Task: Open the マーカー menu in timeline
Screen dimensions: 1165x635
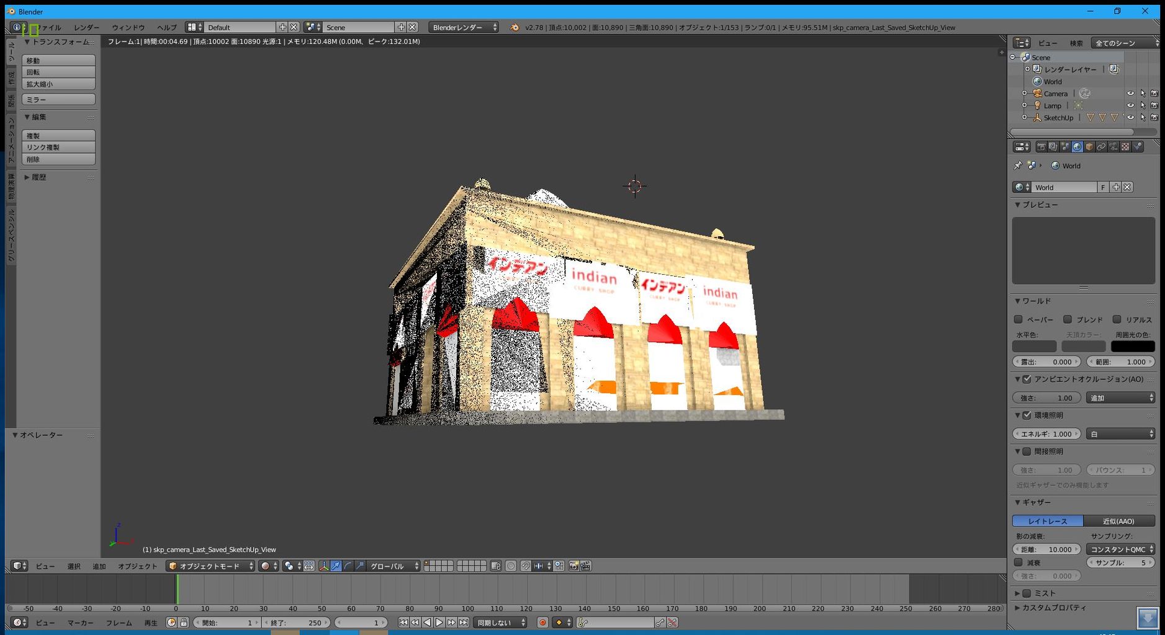Action: point(81,623)
